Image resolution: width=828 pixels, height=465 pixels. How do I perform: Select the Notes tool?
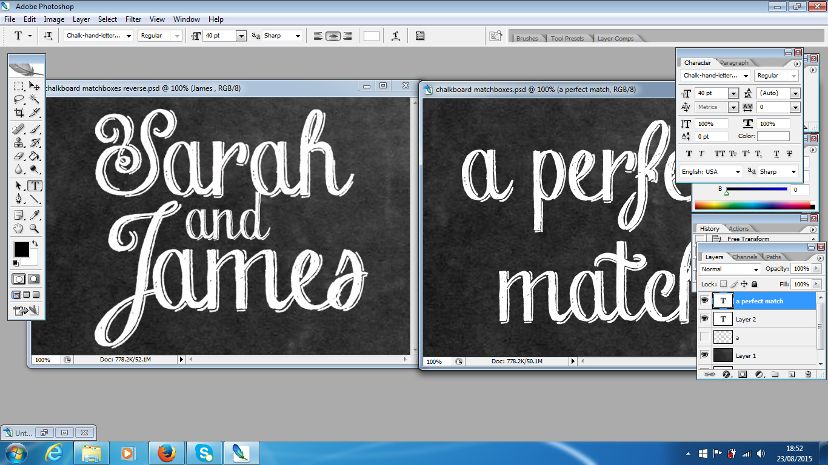19,214
